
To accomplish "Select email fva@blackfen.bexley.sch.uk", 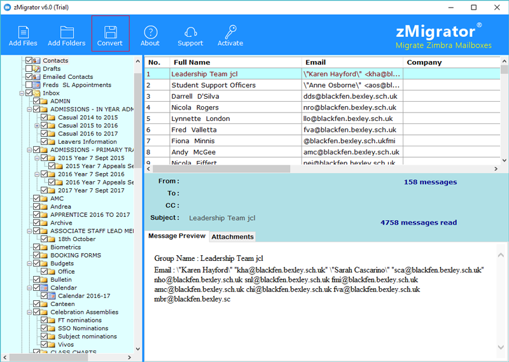I will [349, 130].
